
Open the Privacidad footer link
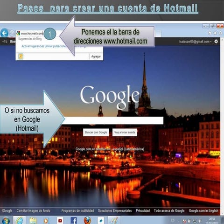point(143,210)
